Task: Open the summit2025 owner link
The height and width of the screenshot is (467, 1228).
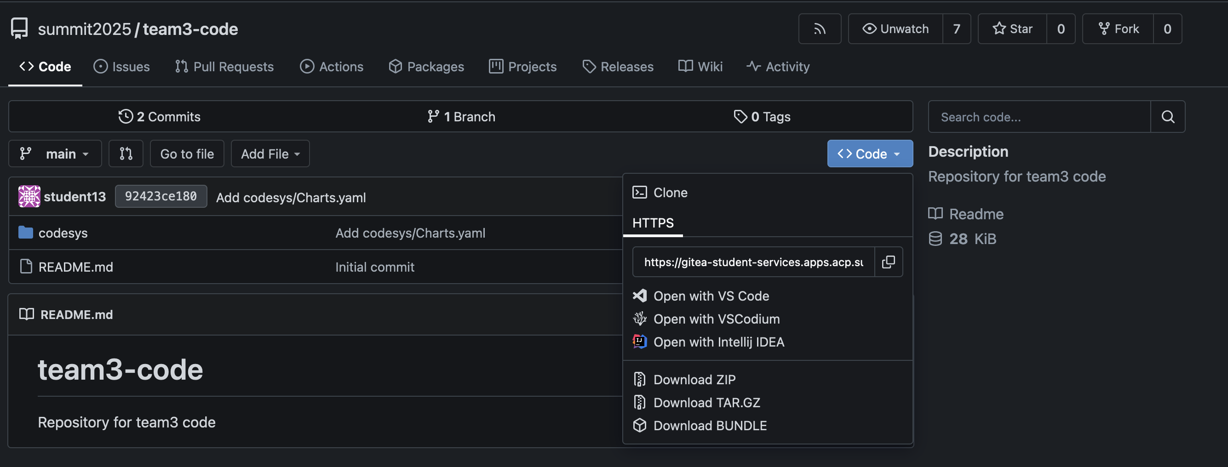Action: coord(84,29)
